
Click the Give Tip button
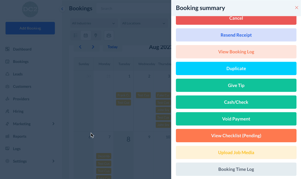click(x=236, y=85)
